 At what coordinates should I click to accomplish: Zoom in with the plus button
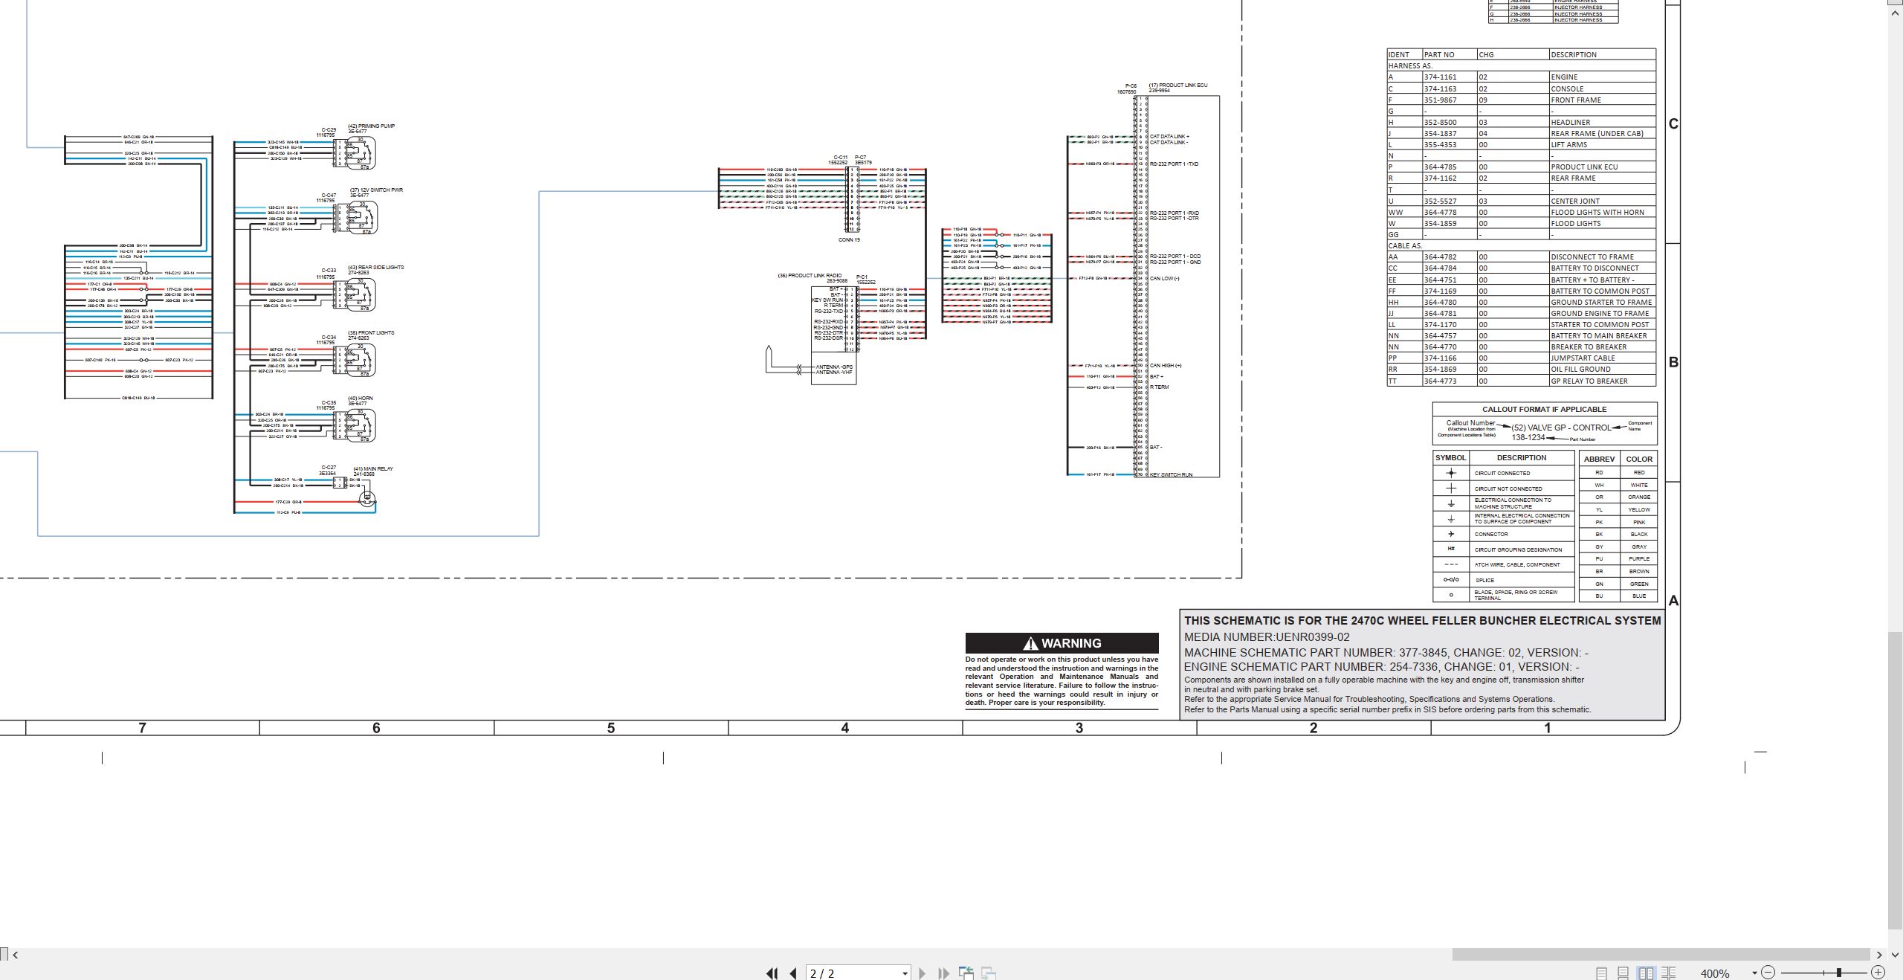click(1878, 973)
